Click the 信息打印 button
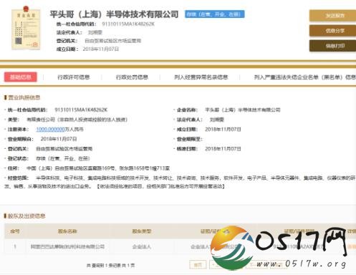Viewport: 356px width, 275px height. (x=332, y=46)
